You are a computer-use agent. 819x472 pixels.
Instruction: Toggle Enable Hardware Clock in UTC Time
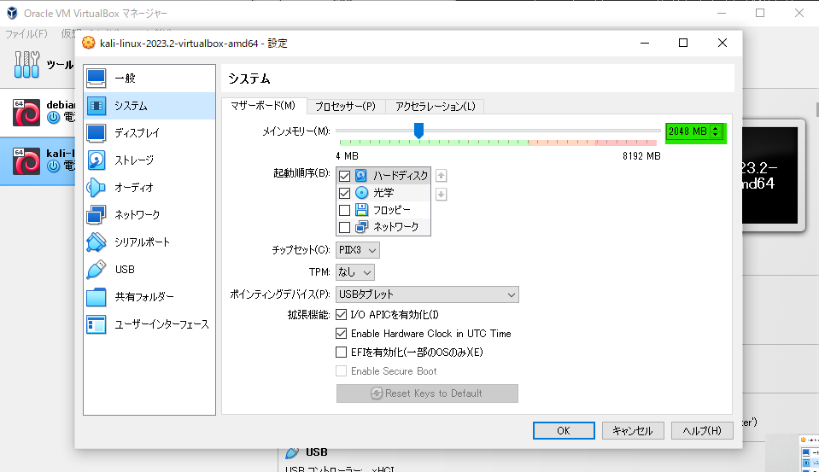pyautogui.click(x=341, y=333)
